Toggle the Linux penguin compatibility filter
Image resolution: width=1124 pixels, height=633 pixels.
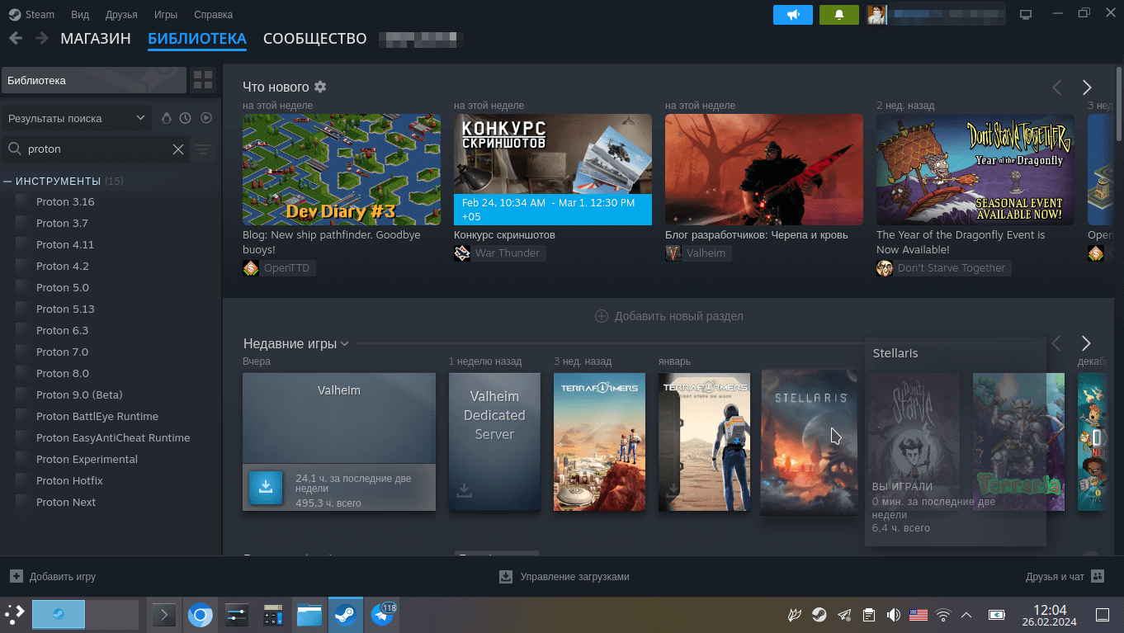click(167, 118)
